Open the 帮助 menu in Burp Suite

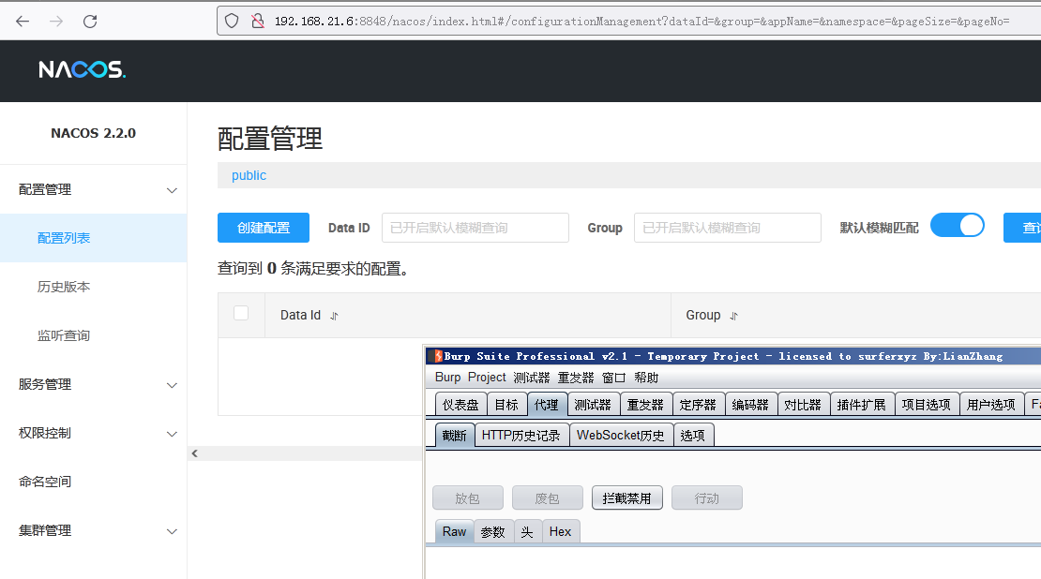click(646, 378)
